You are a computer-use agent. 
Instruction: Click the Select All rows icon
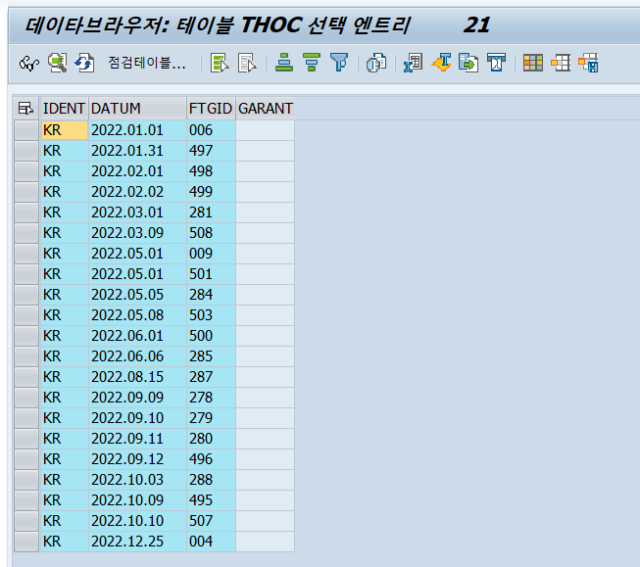[x=220, y=64]
